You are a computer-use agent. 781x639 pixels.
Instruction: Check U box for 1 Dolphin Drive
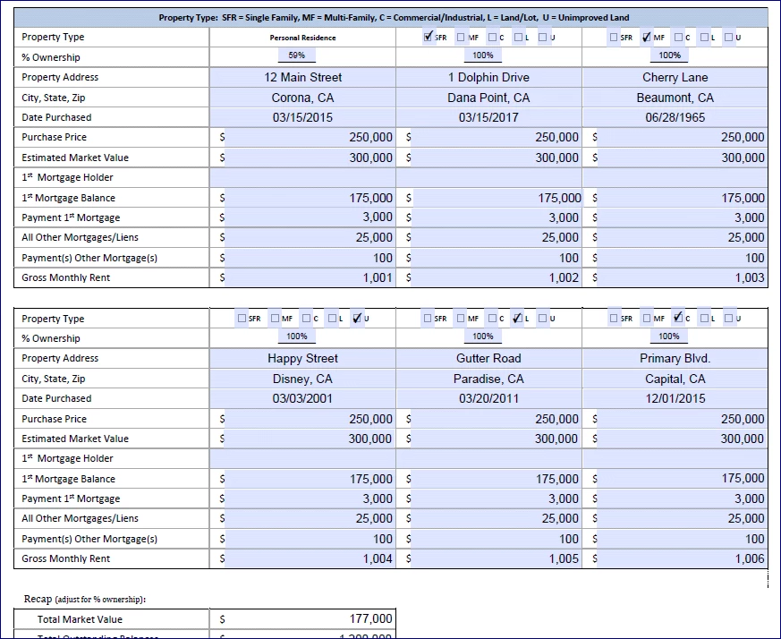pos(542,38)
